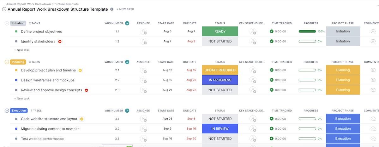
Task: Open the IN PROGRESS status cell
Action: point(220,80)
